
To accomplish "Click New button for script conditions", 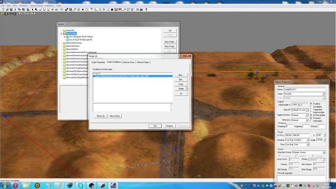I will [x=181, y=75].
